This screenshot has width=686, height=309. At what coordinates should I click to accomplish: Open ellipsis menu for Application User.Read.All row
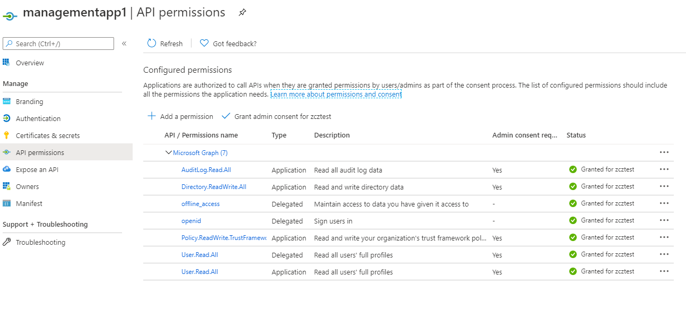[x=664, y=271]
